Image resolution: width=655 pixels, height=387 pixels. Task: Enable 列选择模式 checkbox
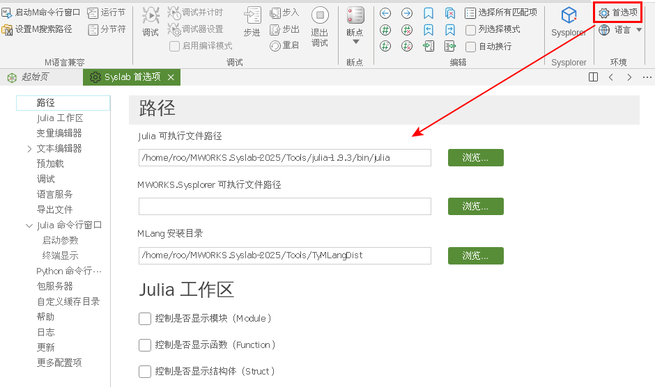point(471,30)
